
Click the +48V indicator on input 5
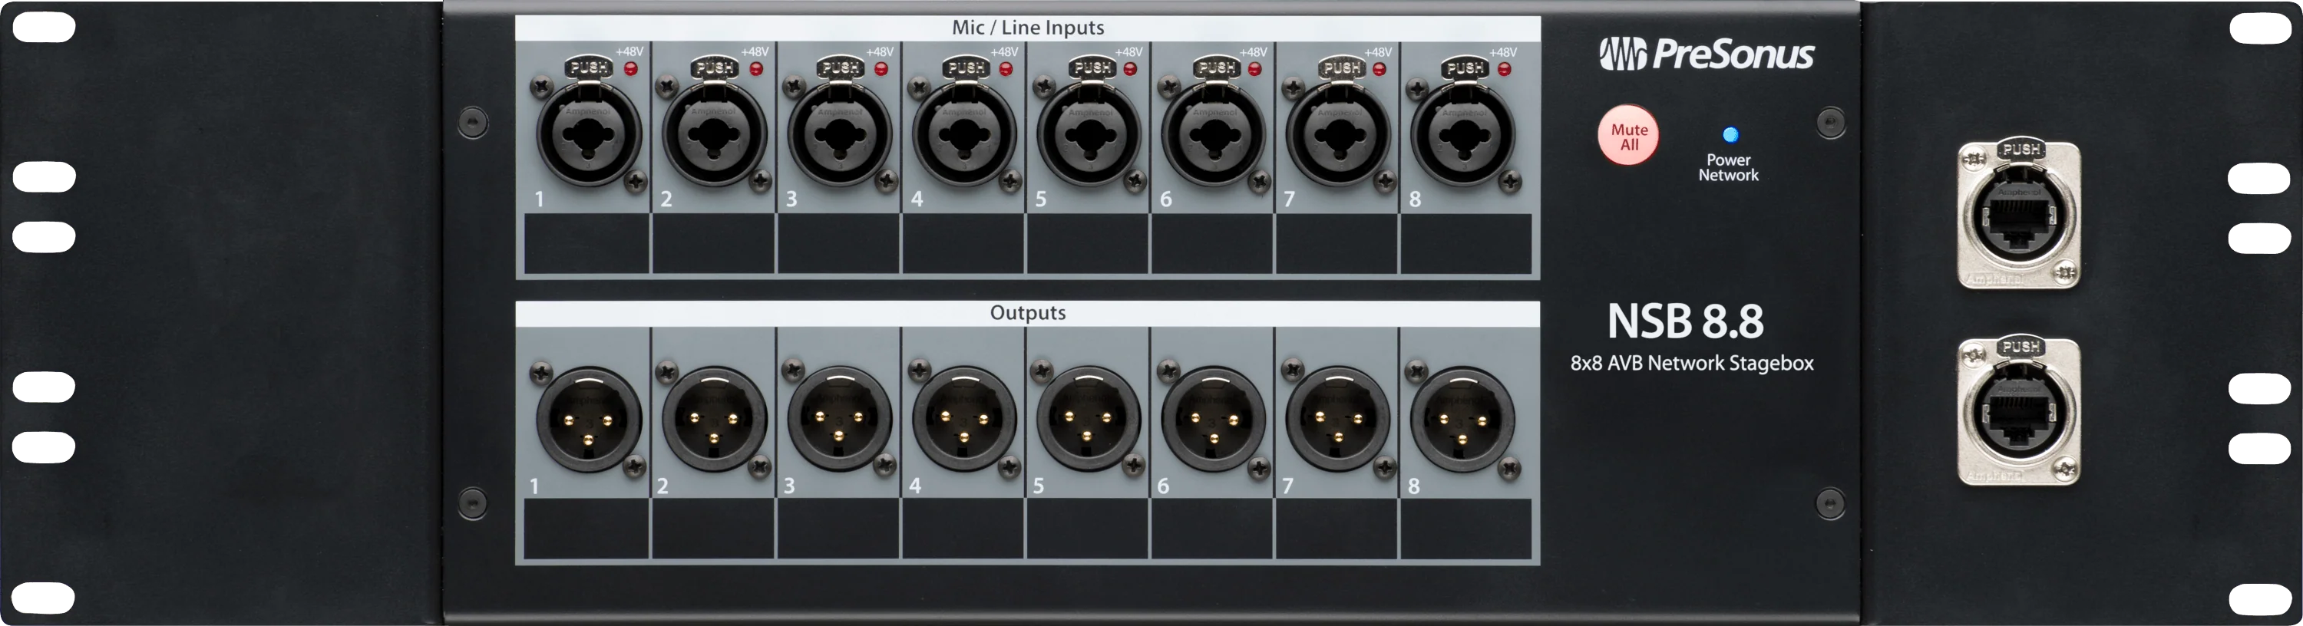pos(1130,69)
